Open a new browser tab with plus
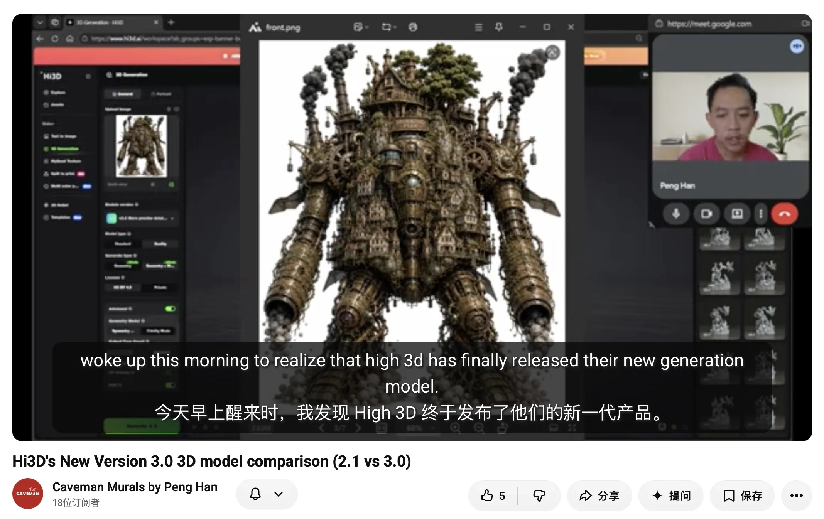824x519 pixels. click(x=171, y=22)
